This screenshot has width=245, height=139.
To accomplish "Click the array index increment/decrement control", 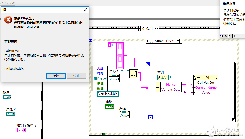I will (109, 45).
